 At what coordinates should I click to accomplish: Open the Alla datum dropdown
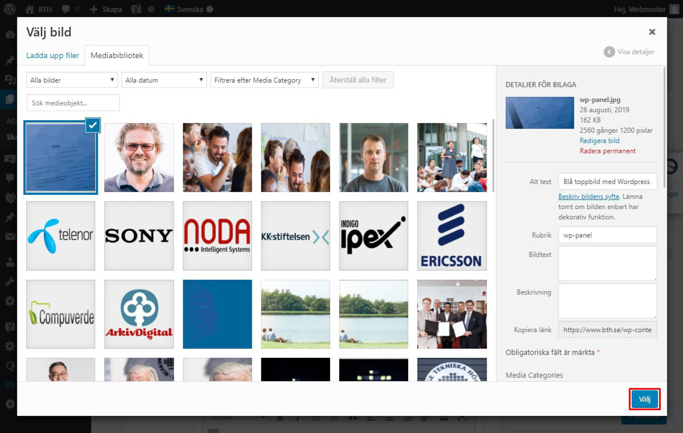(x=164, y=80)
